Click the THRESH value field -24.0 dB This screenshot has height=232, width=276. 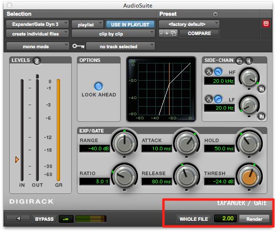click(219, 181)
